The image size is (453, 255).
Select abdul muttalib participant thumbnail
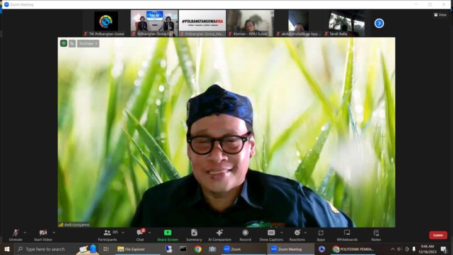coord(298,23)
